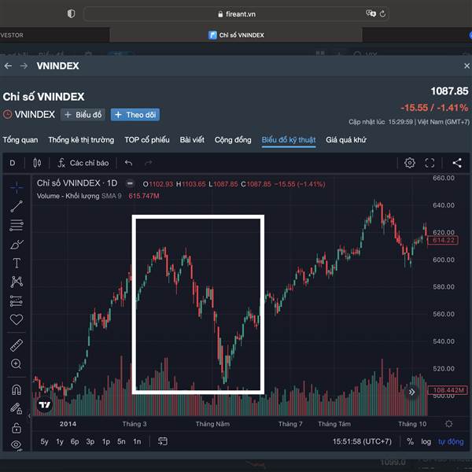Select the 5n time range

[x=121, y=441]
